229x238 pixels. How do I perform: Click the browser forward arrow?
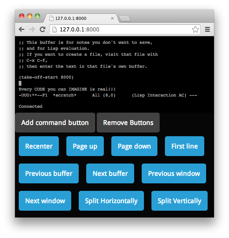pyautogui.click(x=32, y=30)
